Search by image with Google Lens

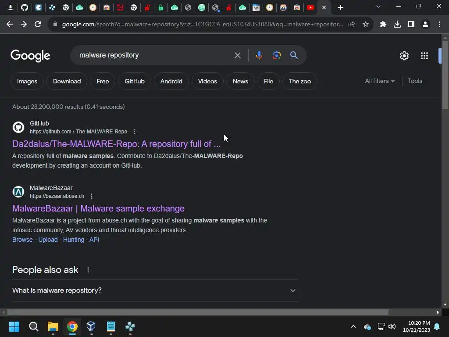(x=277, y=55)
